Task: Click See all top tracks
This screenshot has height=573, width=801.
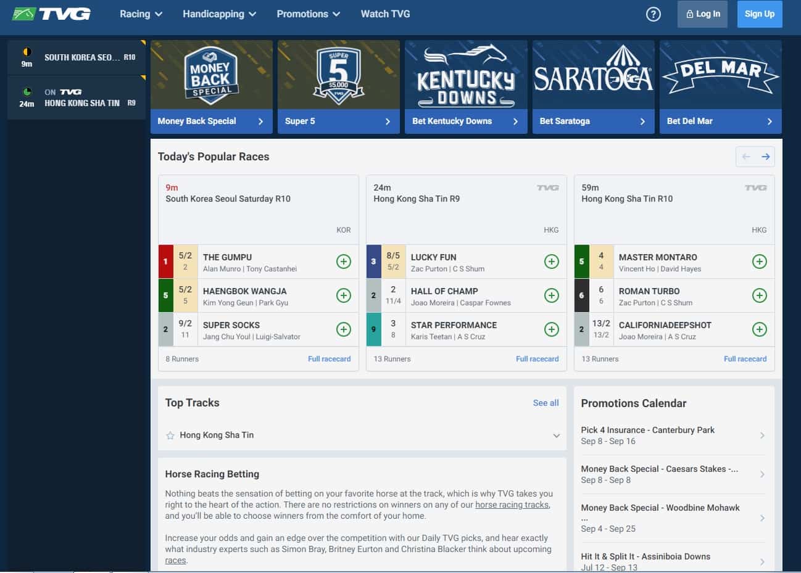Action: (546, 403)
